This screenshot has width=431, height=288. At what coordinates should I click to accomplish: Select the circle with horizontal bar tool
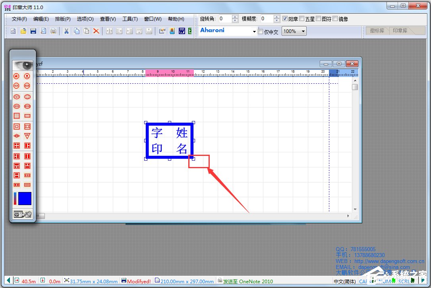pos(17,86)
